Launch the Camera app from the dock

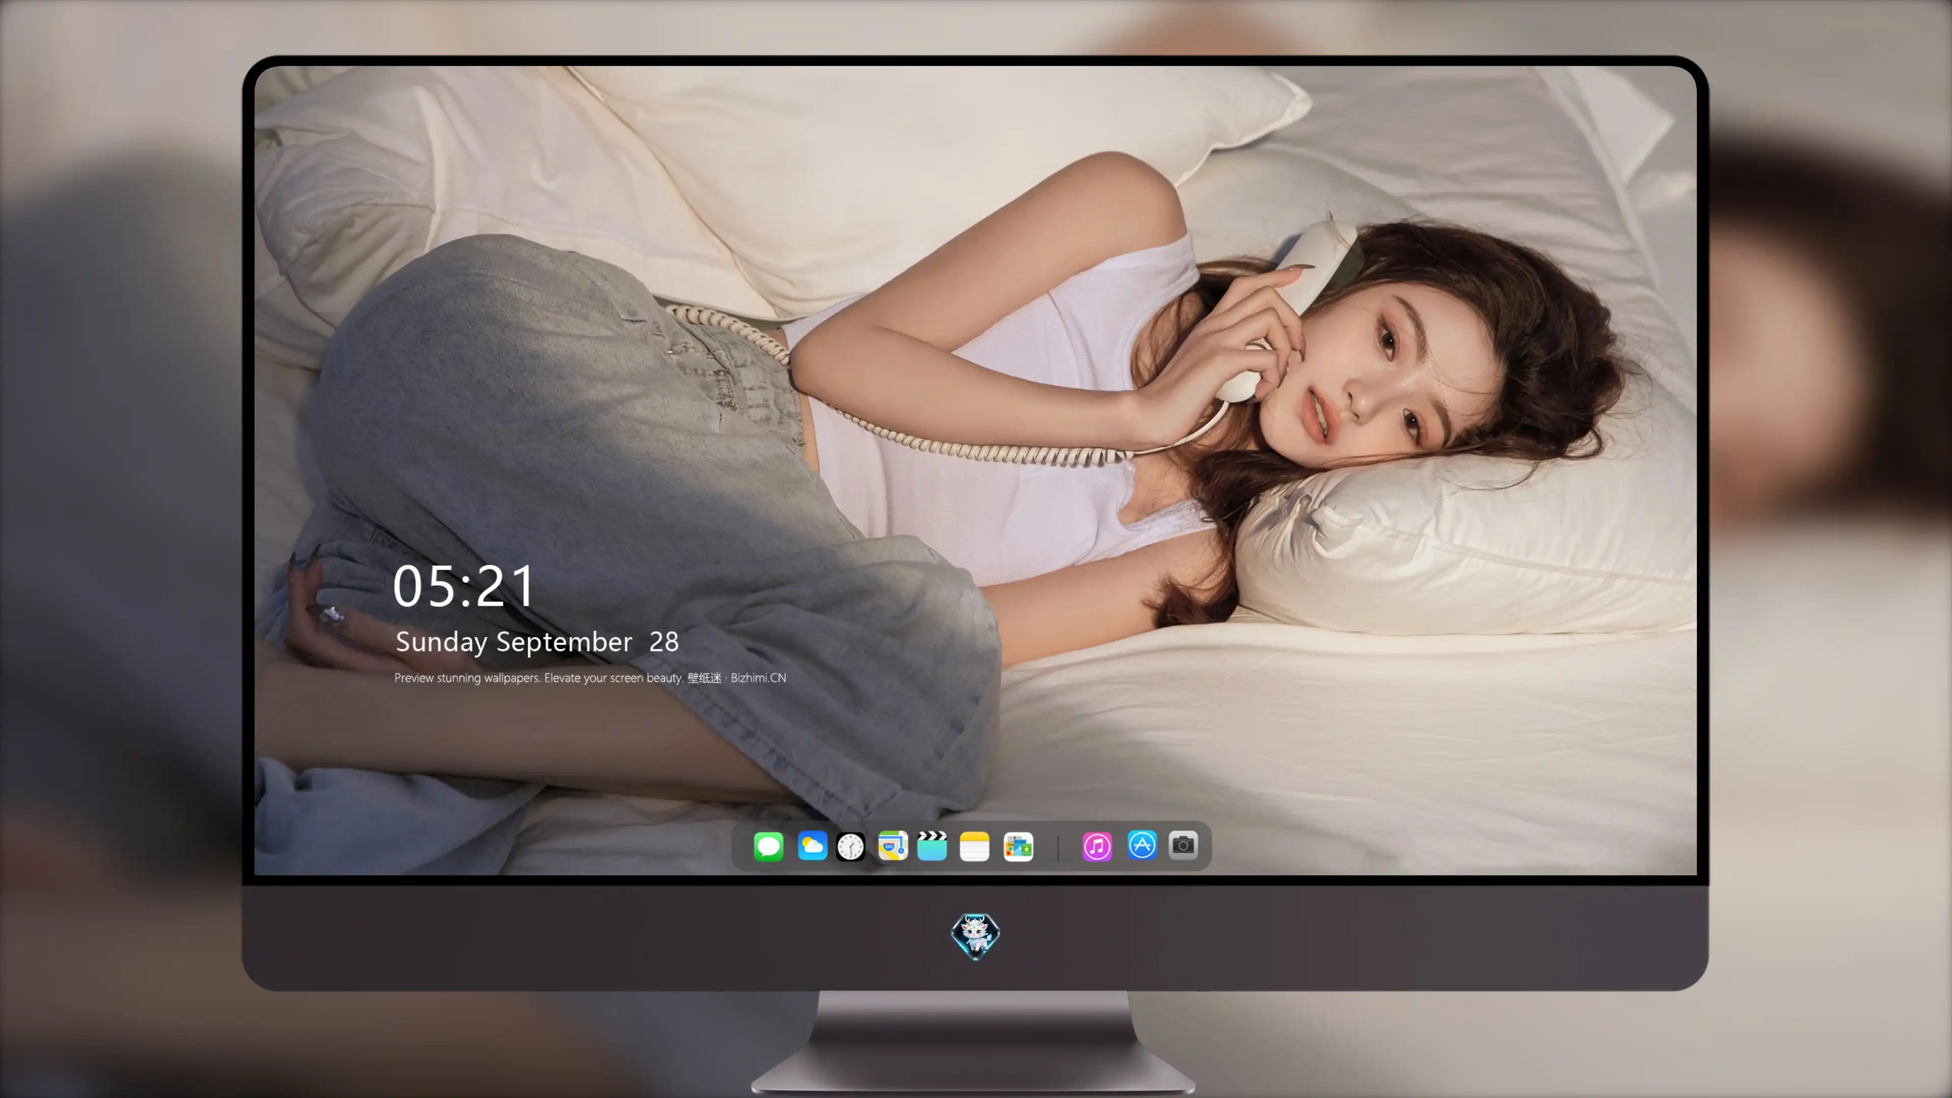click(x=1183, y=845)
